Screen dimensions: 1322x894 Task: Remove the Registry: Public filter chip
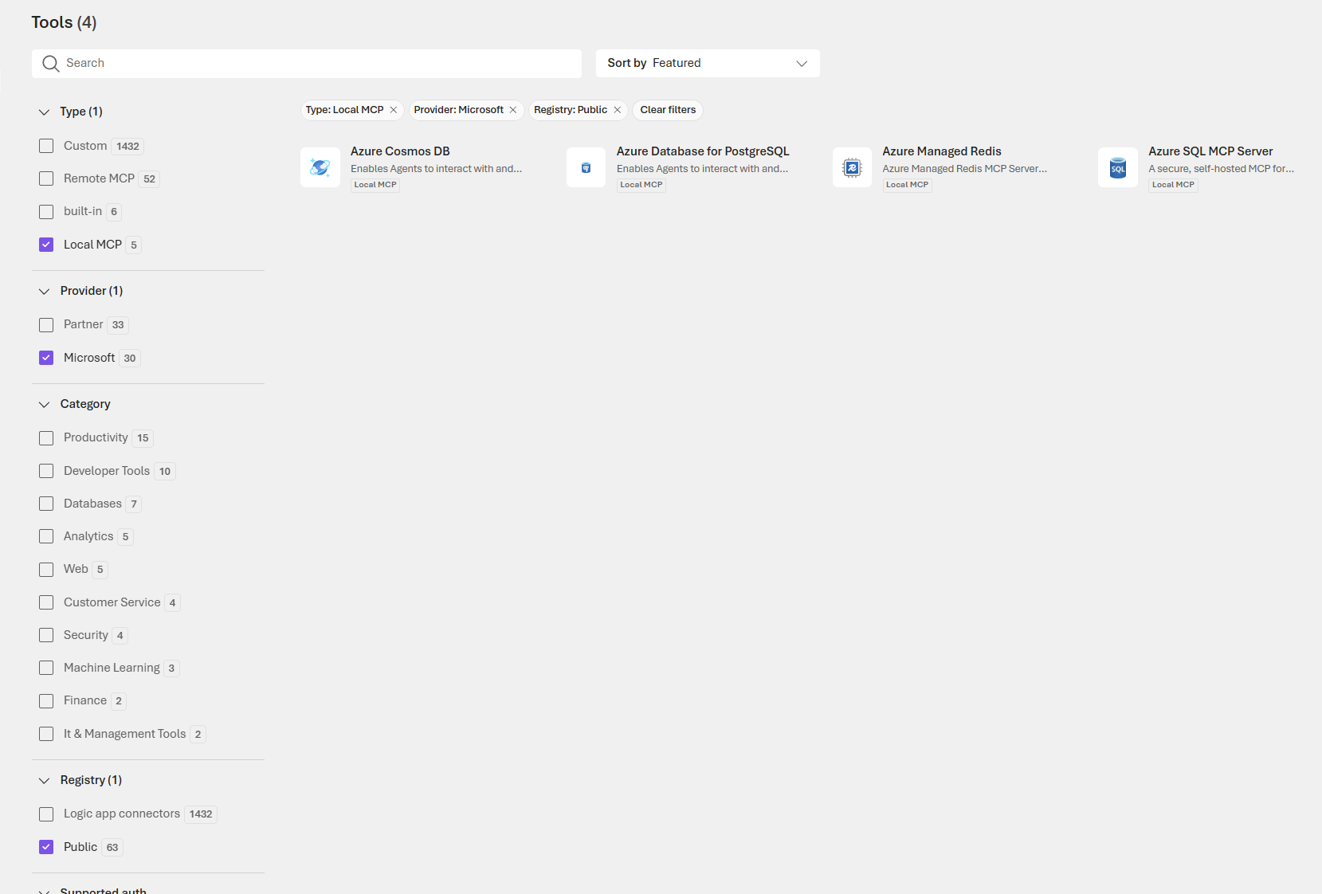click(618, 110)
